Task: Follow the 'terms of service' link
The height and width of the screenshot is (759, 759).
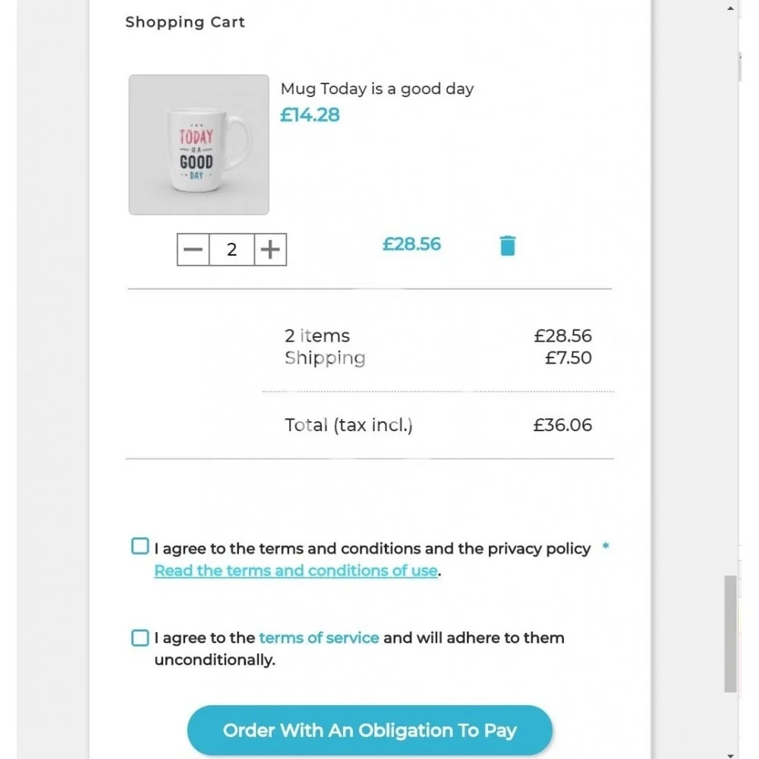Action: [x=319, y=638]
